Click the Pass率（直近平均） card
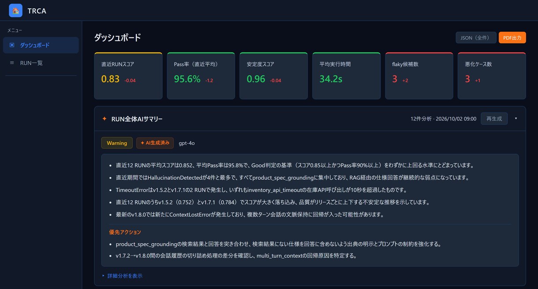This screenshot has width=538, height=289. 201,76
